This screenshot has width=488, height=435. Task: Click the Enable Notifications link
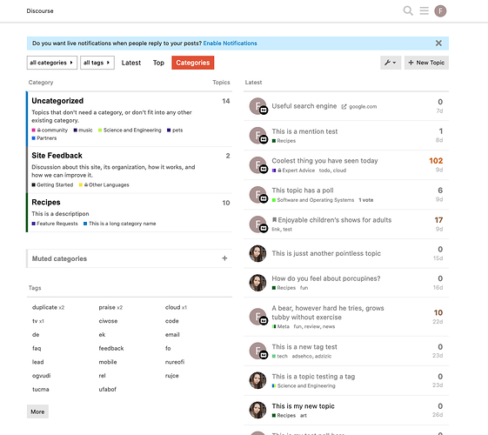coord(230,43)
